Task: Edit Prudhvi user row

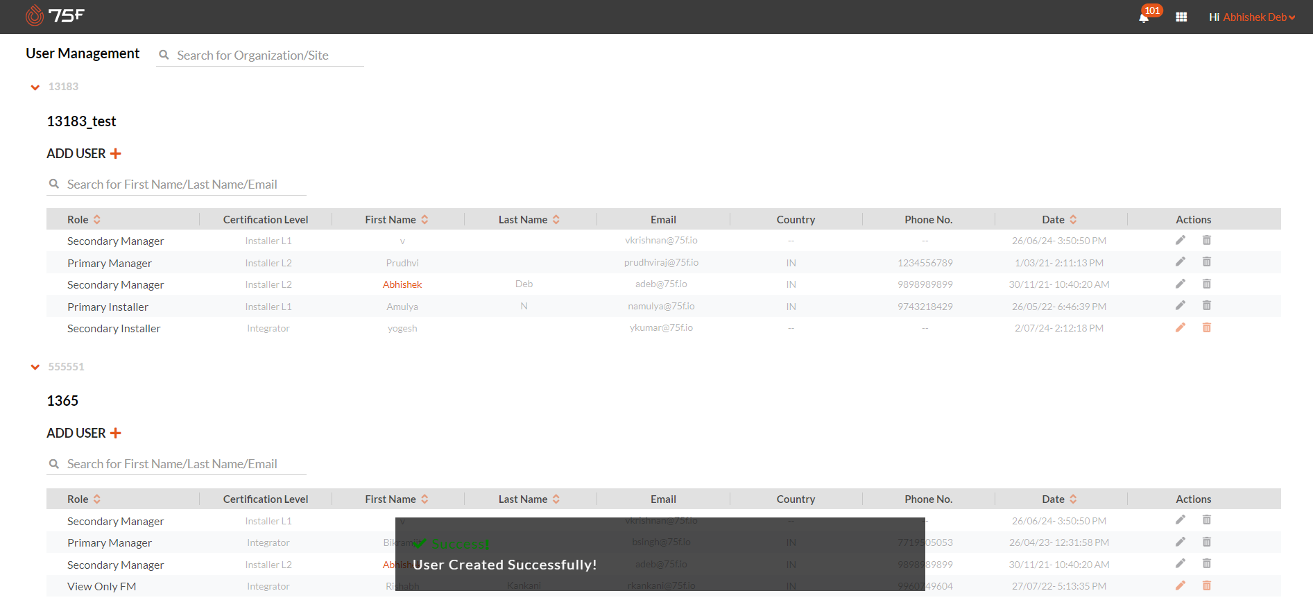Action: pos(1181,262)
